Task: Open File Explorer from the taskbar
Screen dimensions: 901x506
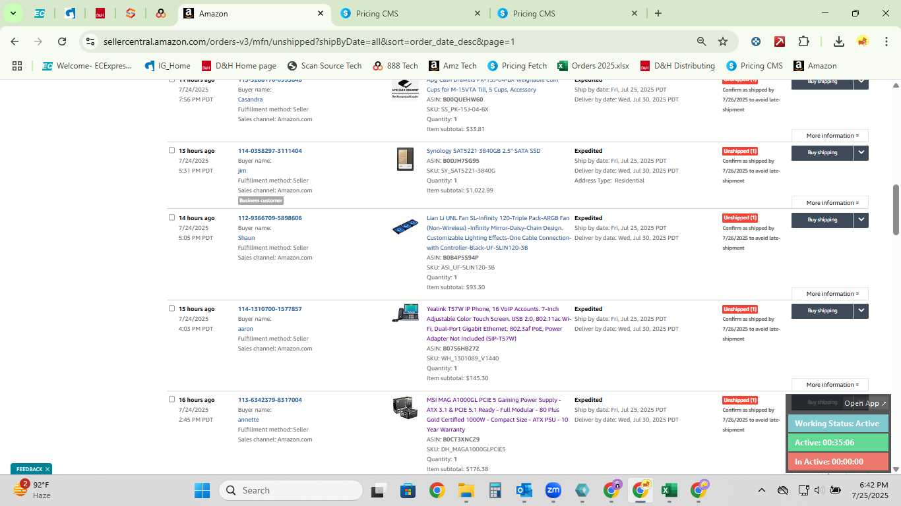Action: [466, 490]
